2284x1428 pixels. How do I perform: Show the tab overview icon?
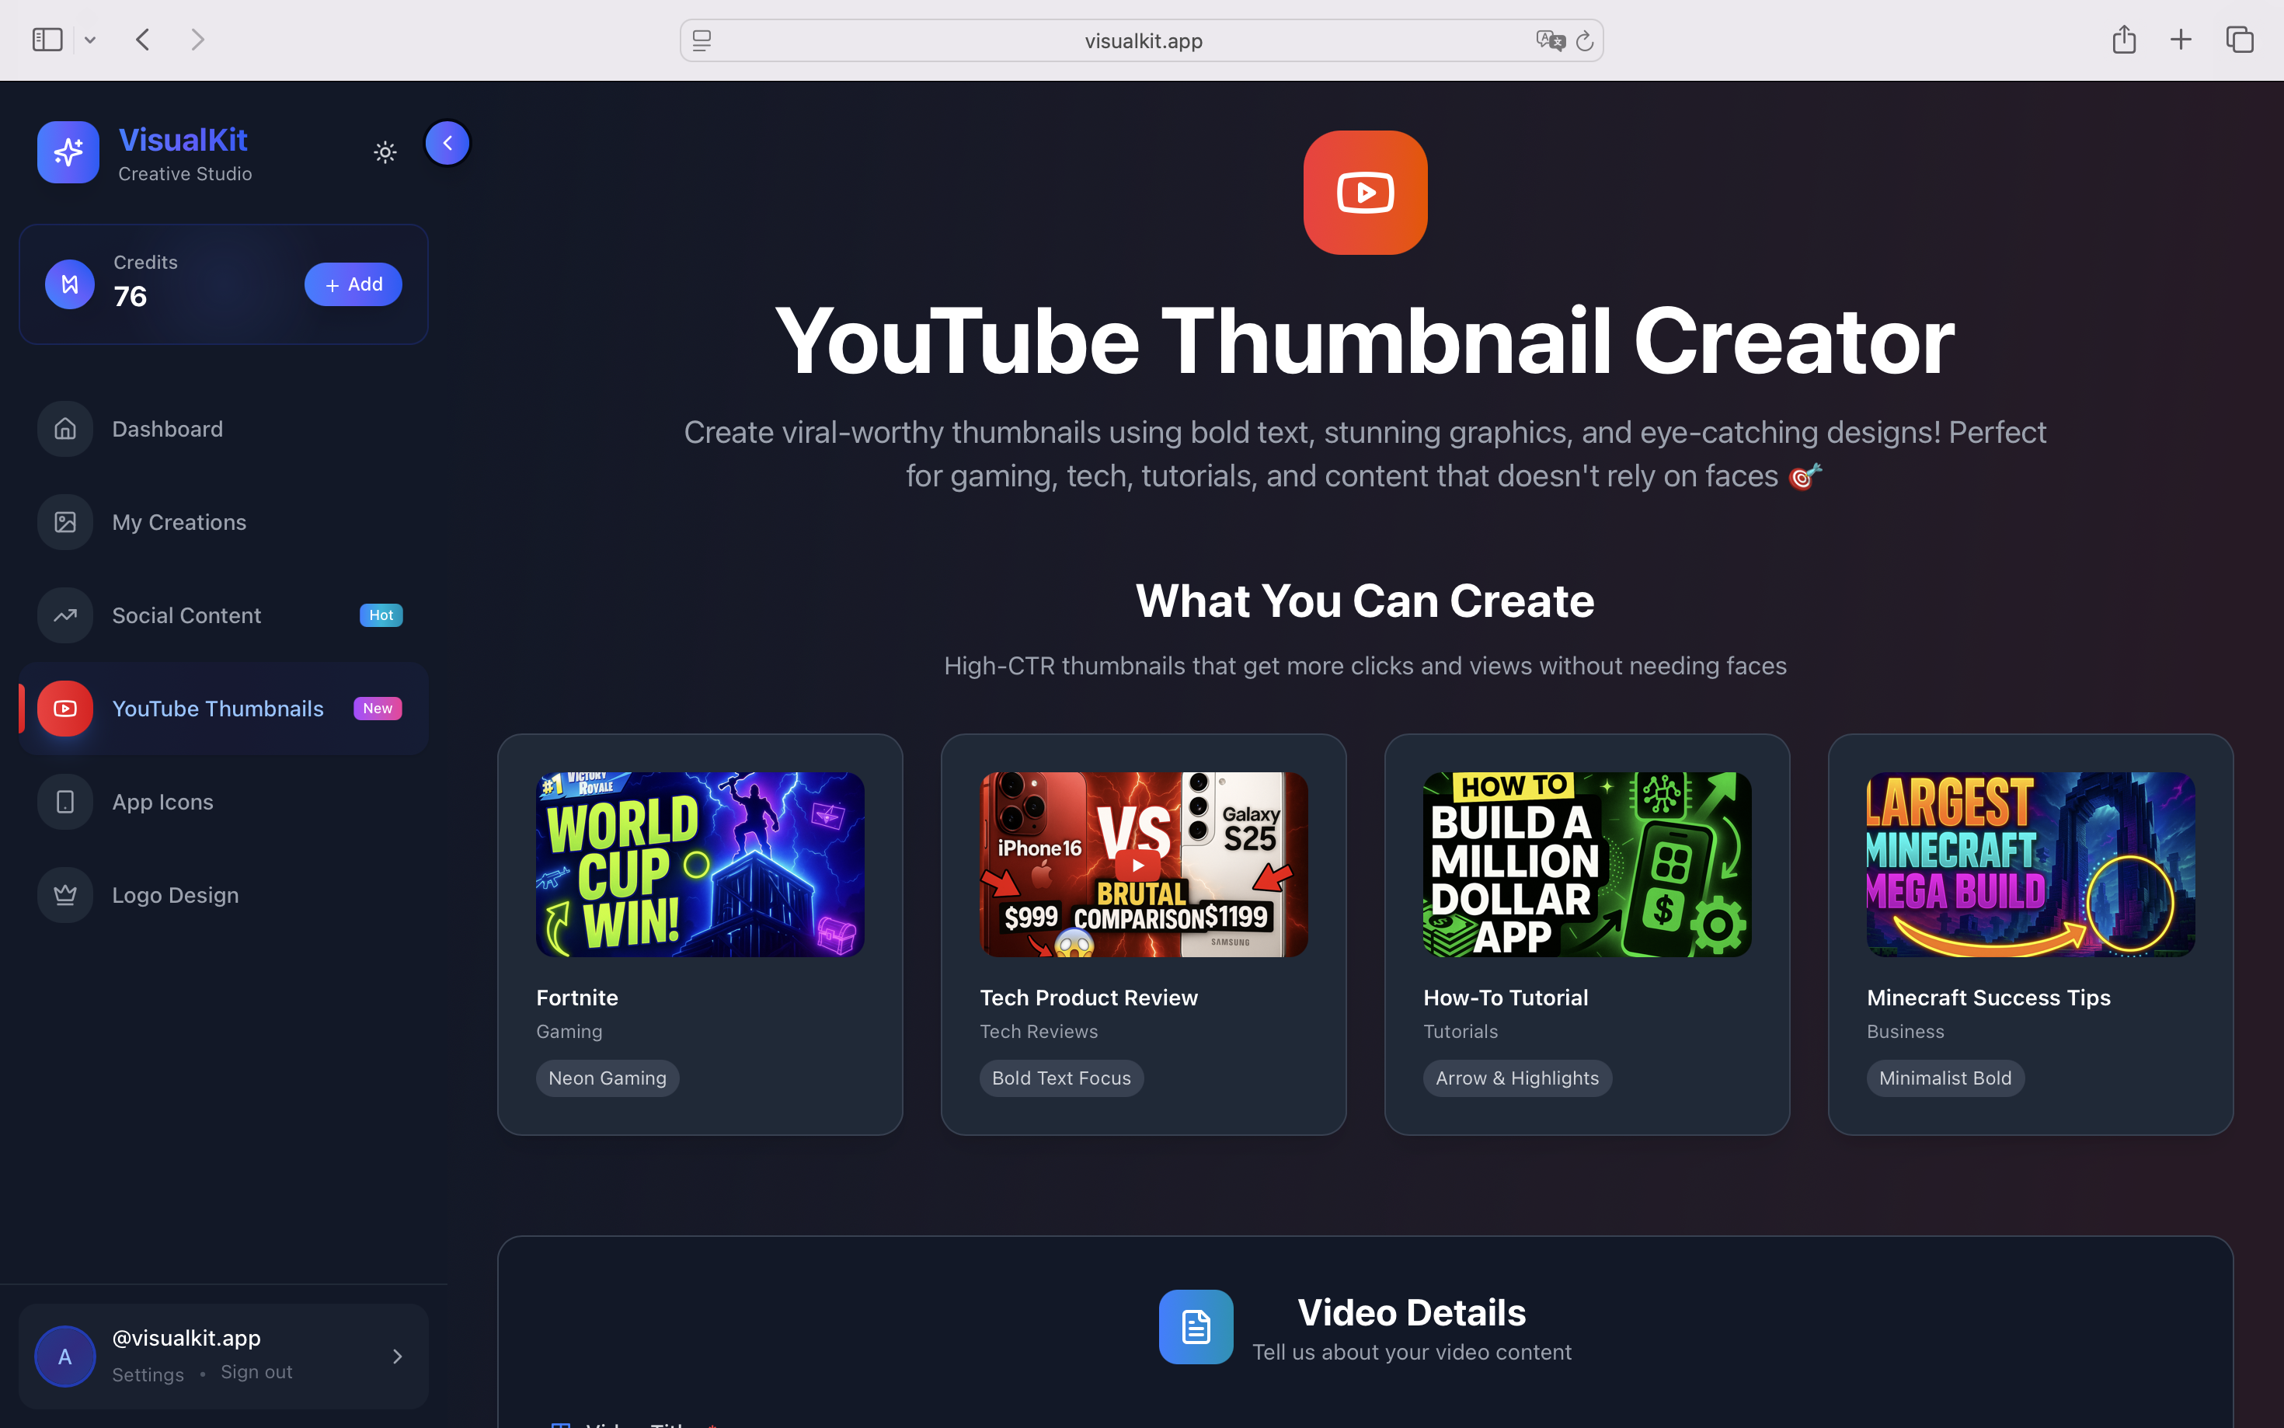point(2240,40)
